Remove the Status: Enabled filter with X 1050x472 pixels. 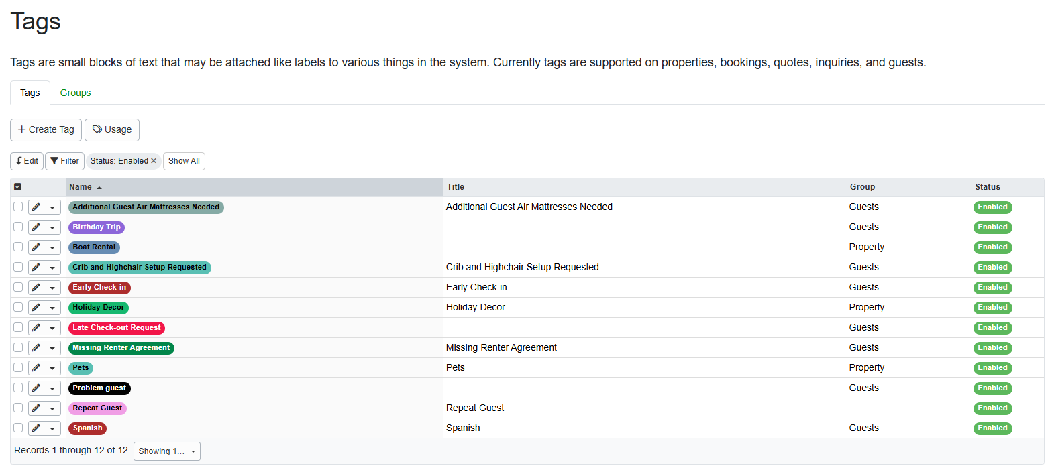pos(154,161)
